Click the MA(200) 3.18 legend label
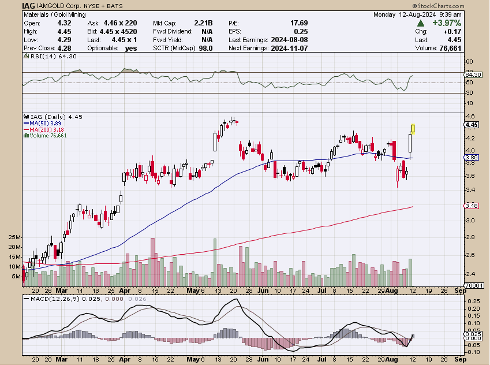 click(x=47, y=129)
